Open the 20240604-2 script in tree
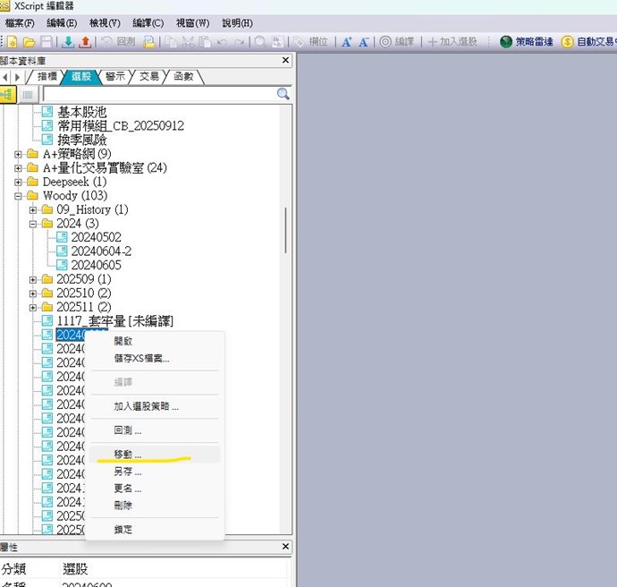The width and height of the screenshot is (617, 587). point(100,251)
